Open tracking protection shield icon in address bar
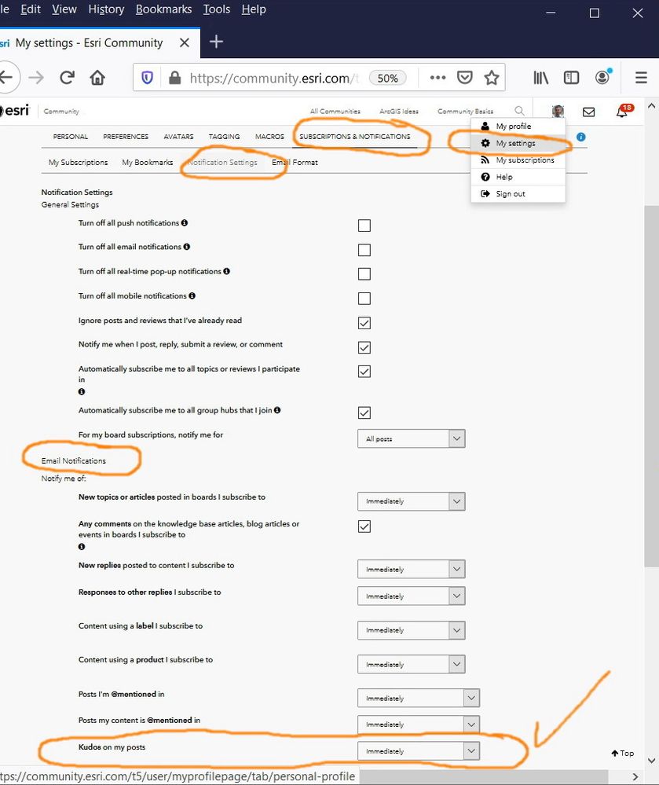The width and height of the screenshot is (659, 785). pyautogui.click(x=147, y=78)
